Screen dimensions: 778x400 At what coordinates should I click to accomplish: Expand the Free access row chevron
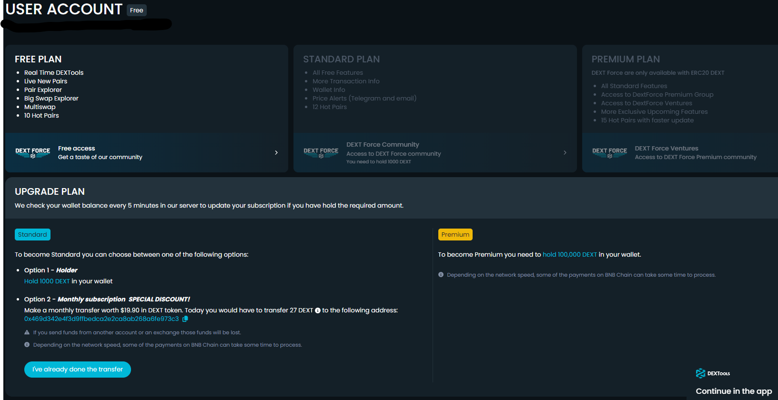click(276, 152)
